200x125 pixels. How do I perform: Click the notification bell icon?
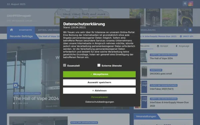(190, 30)
